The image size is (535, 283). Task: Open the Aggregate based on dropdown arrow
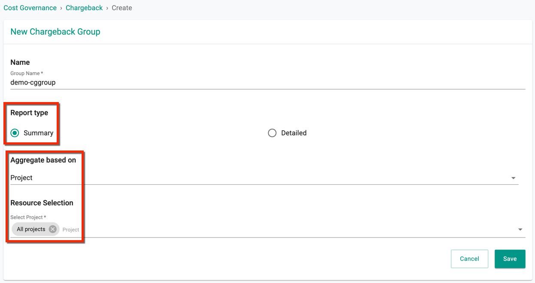click(513, 178)
